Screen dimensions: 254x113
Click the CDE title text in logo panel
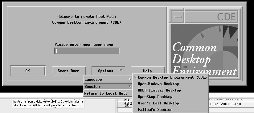coord(226,17)
